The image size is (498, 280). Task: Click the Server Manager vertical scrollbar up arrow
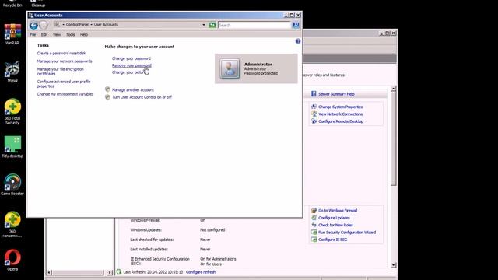coord(394,89)
